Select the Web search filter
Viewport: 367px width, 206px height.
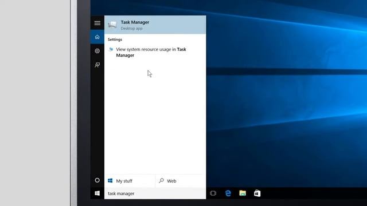[181, 181]
